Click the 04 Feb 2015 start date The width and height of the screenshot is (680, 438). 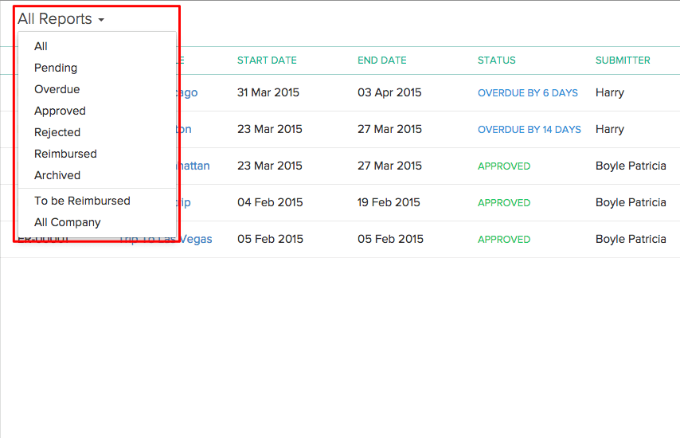coord(270,202)
